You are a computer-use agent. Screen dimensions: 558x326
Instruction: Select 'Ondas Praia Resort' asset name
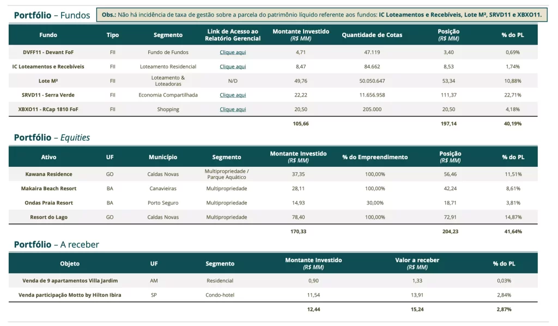[x=48, y=203]
